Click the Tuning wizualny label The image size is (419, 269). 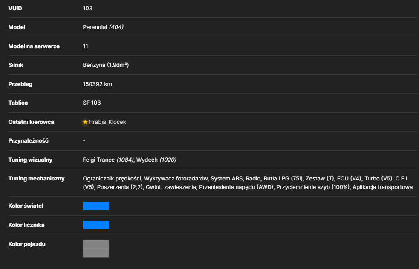point(30,160)
